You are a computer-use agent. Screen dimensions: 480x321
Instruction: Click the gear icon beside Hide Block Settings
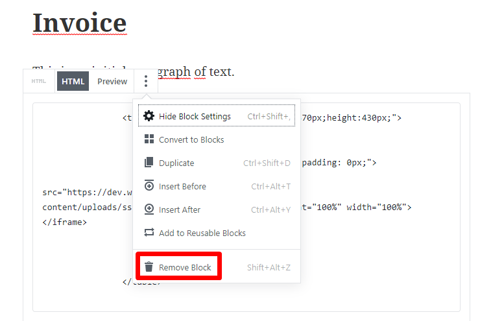(x=149, y=117)
